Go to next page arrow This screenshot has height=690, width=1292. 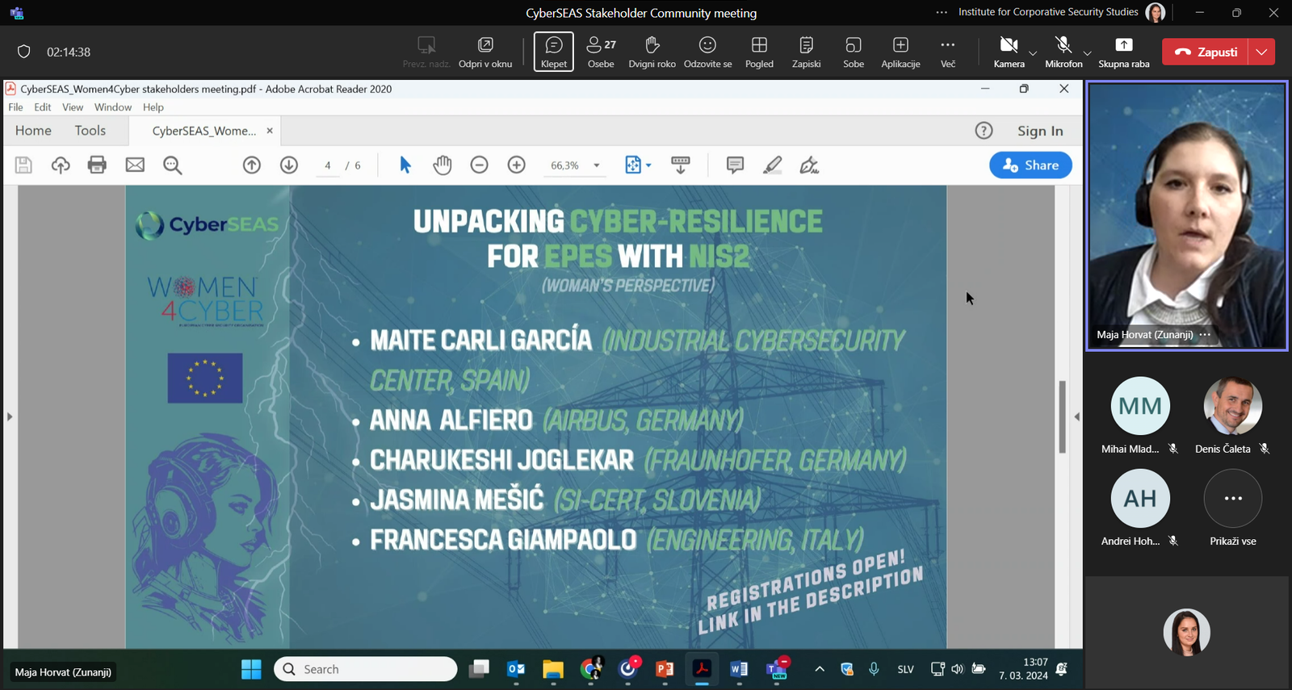[289, 165]
